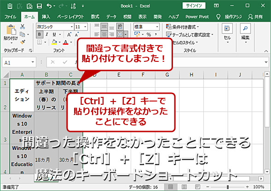Open the 標準 number format dropdown
The height and width of the screenshot is (191, 271).
pyautogui.click(x=157, y=27)
